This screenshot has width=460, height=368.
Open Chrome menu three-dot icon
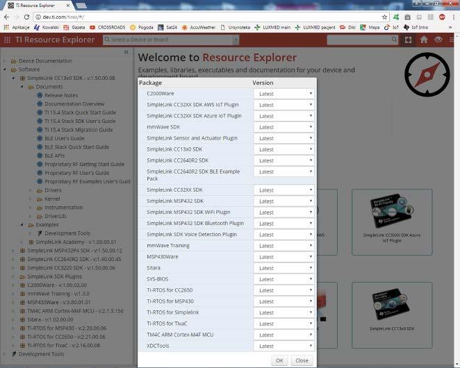[x=453, y=17]
